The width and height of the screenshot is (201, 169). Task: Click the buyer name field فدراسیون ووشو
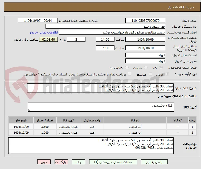(105, 27)
